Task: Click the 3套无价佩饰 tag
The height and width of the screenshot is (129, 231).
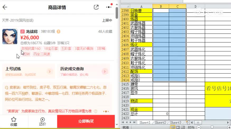Action: coord(84,49)
